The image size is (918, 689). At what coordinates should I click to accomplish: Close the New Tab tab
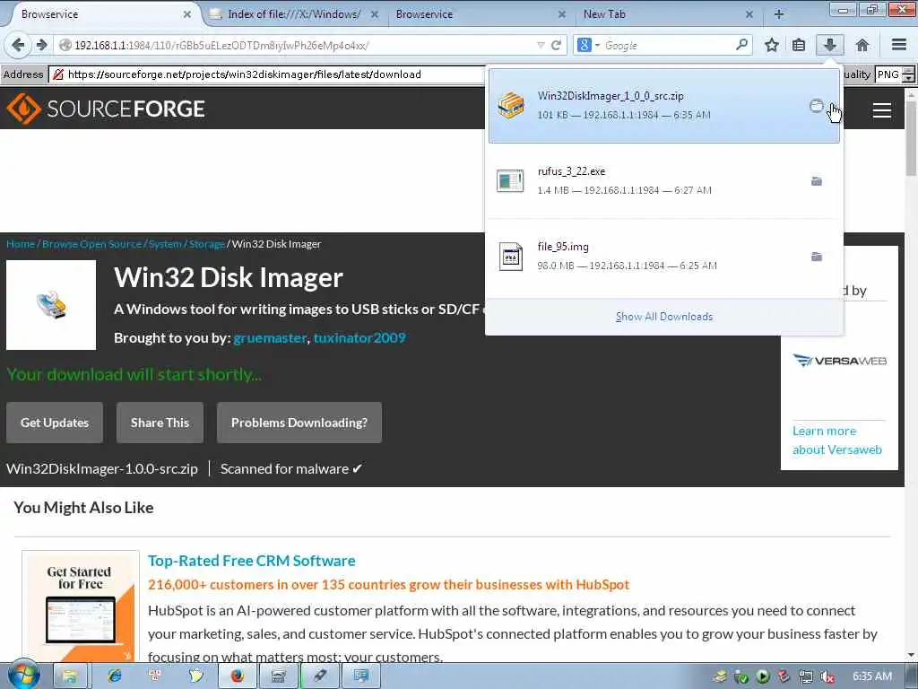(x=749, y=14)
